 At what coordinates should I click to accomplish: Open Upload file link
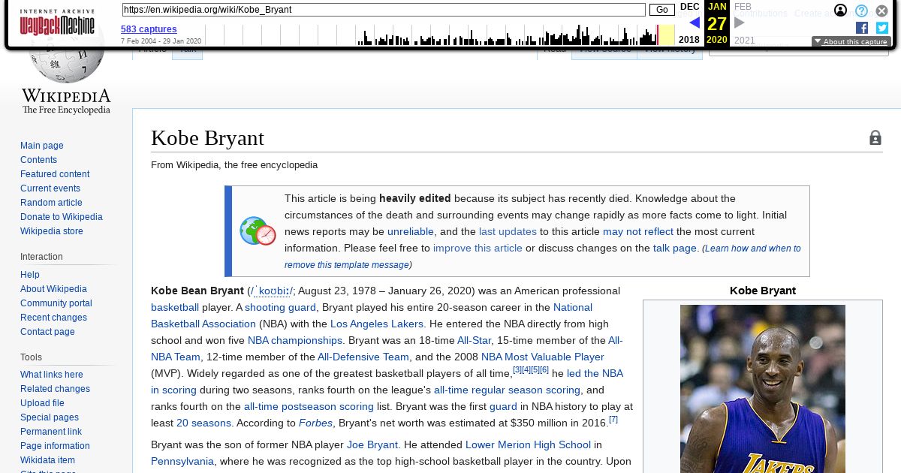[42, 403]
